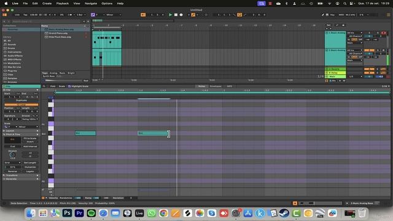Image resolution: width=393 pixels, height=221 pixels.
Task: Open the Minor scale dropdown in control bar
Action: tap(114, 15)
